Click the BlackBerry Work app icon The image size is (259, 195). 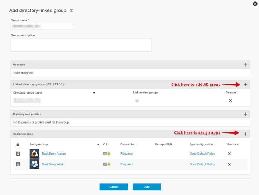tap(35, 164)
